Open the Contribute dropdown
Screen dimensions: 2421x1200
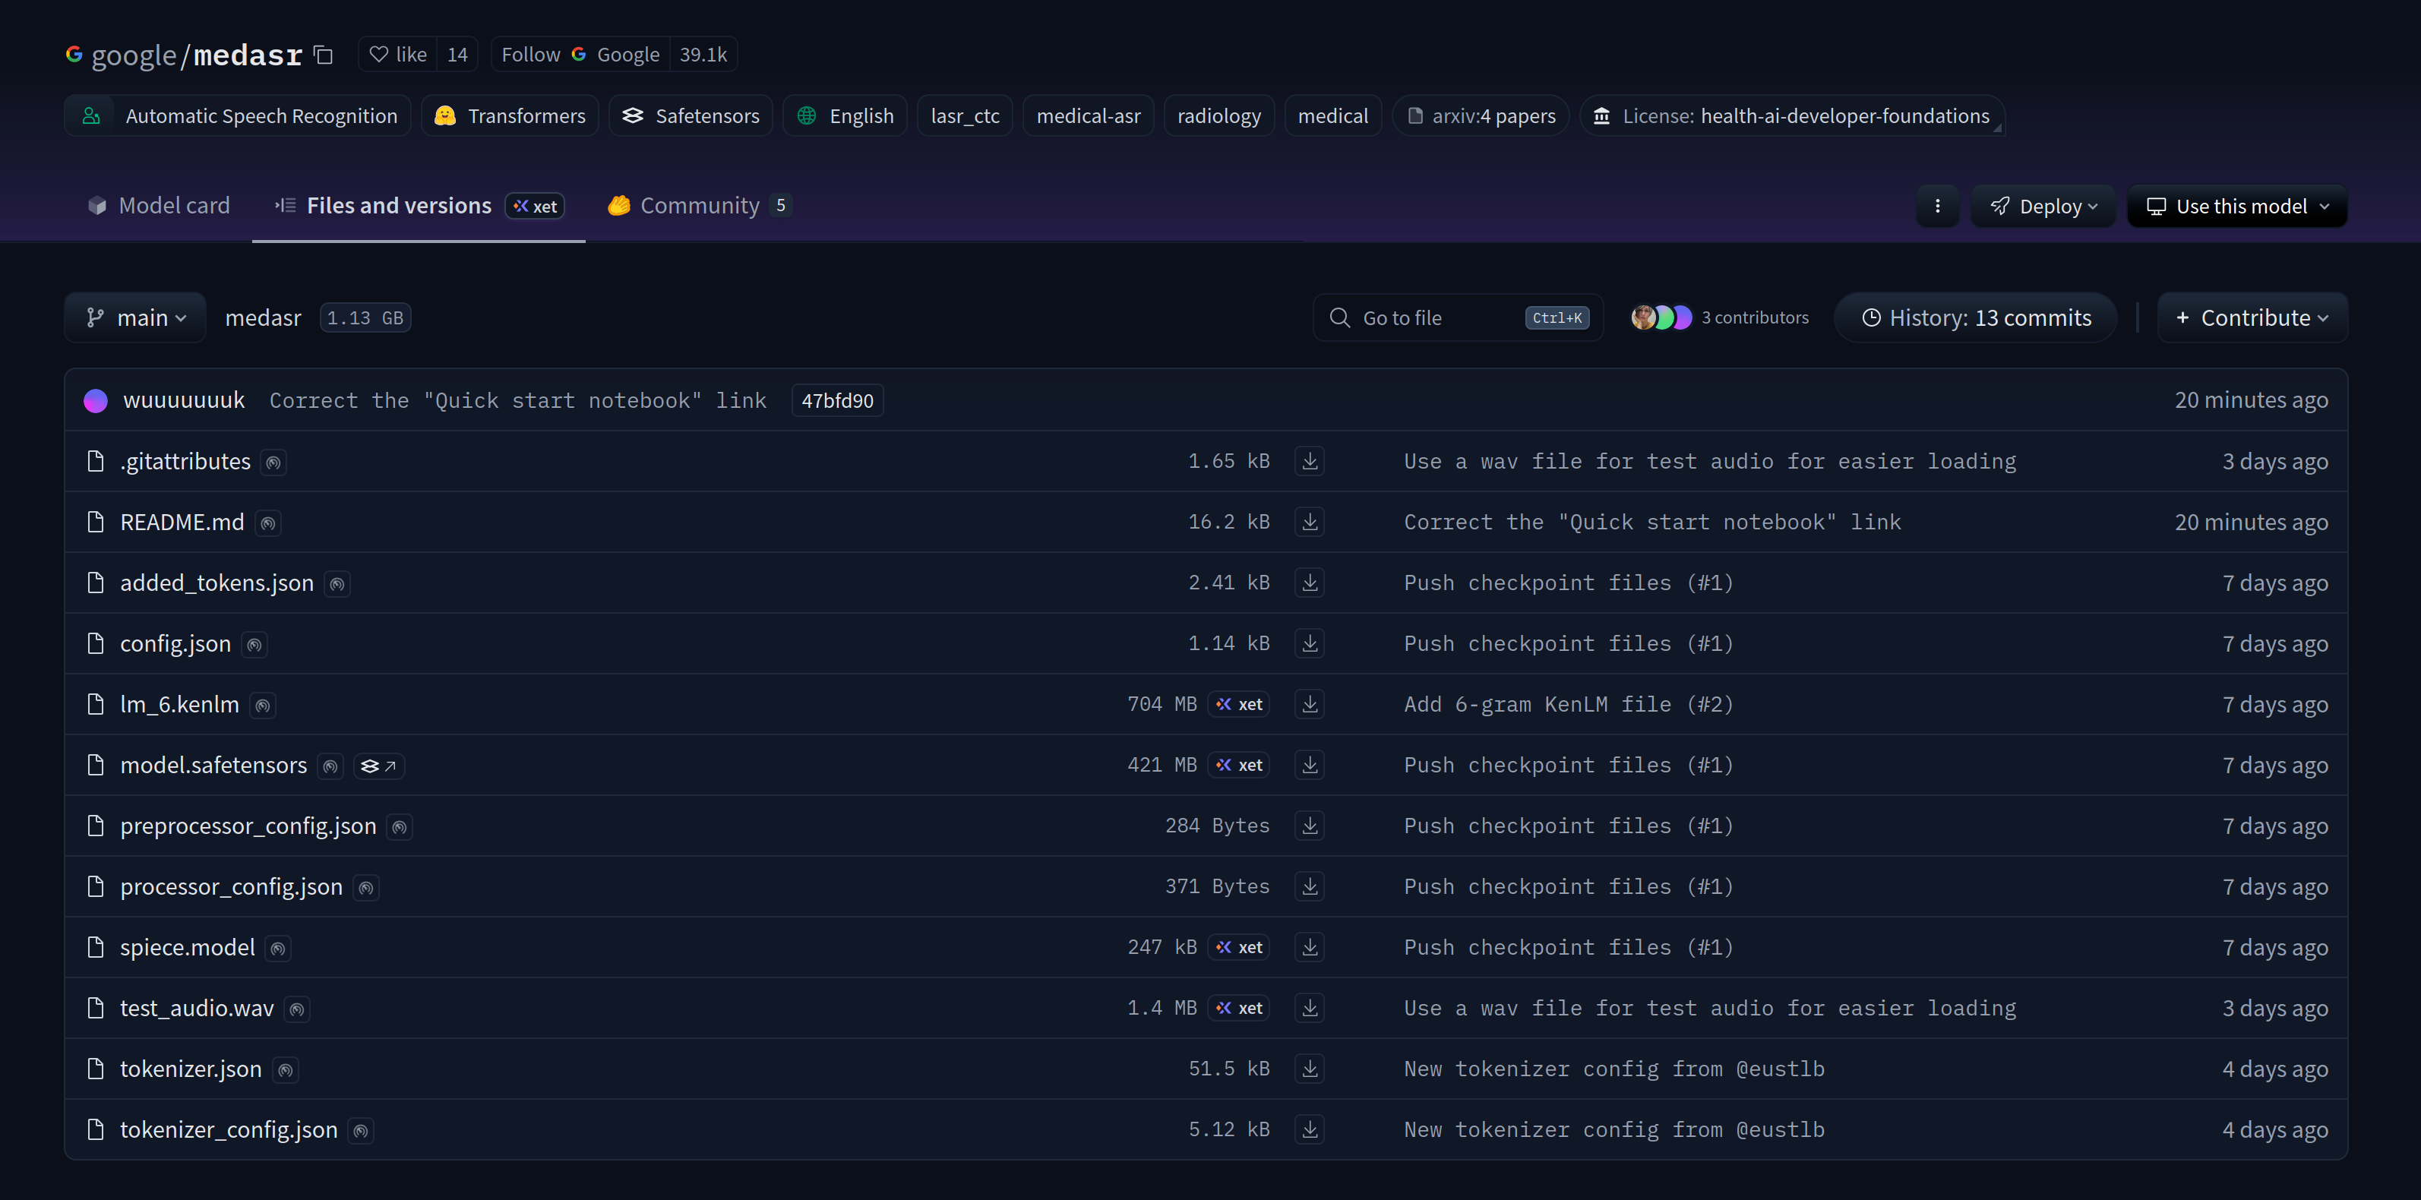point(2252,317)
